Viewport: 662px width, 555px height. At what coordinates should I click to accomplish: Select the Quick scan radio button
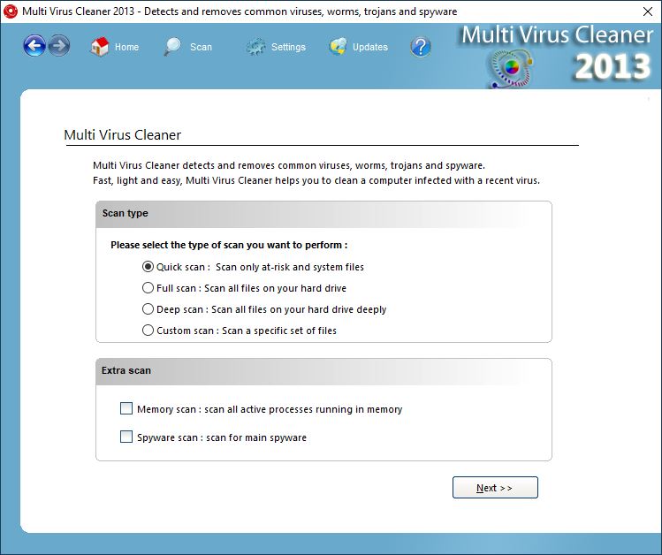[x=148, y=267]
